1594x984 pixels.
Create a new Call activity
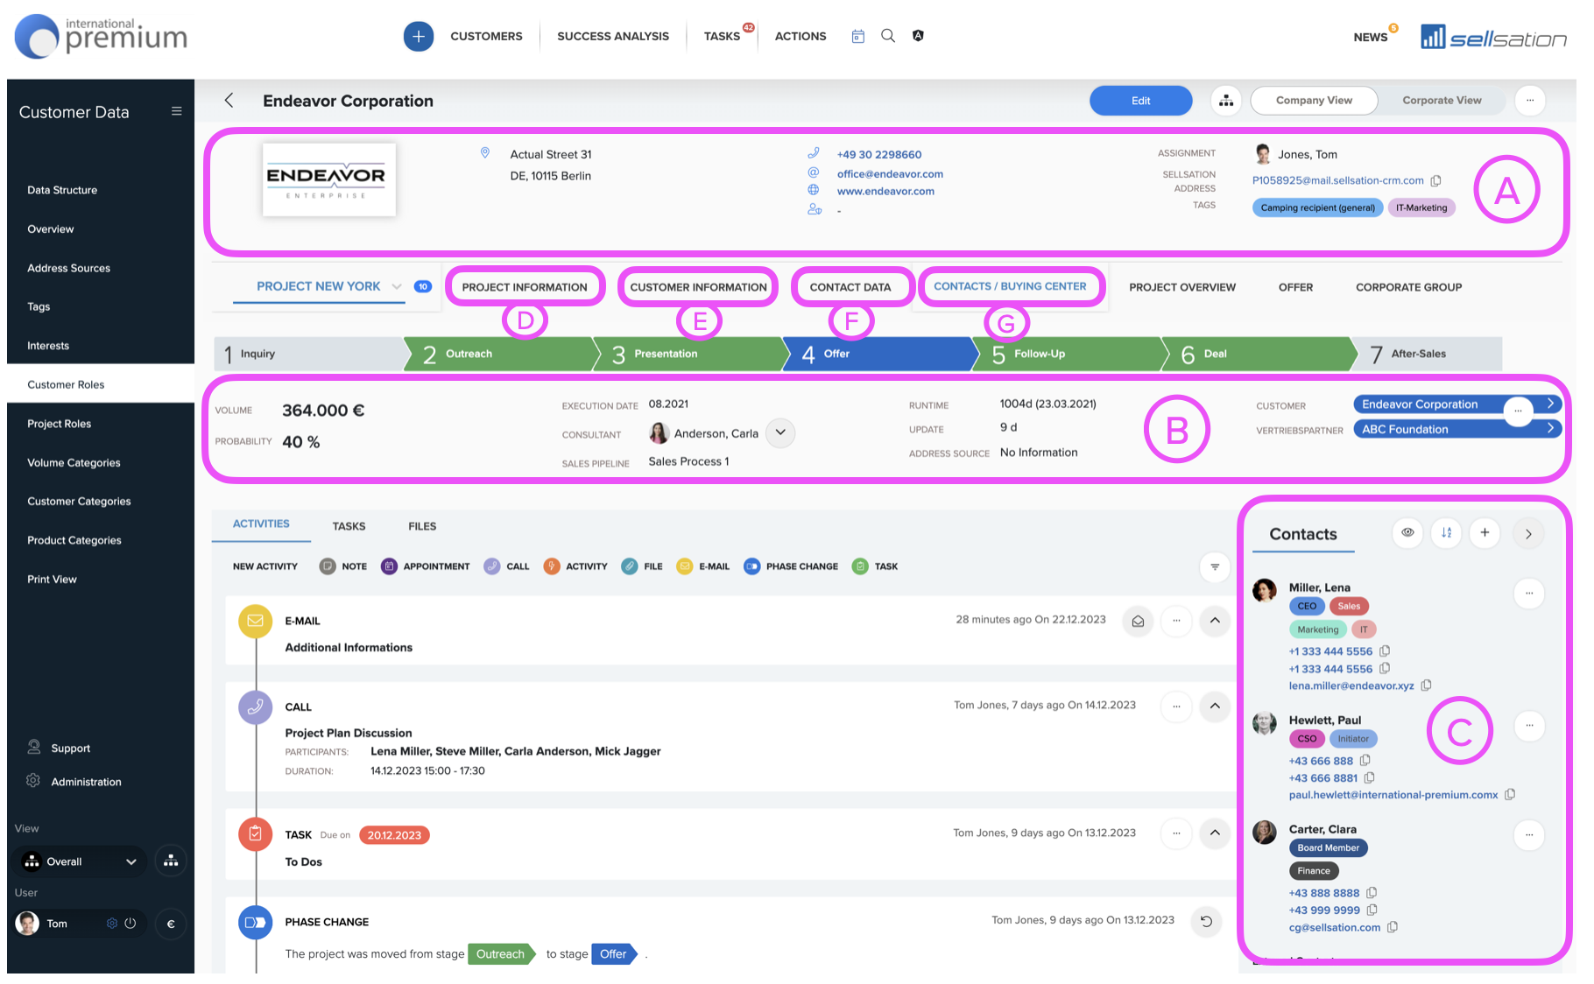pyautogui.click(x=506, y=566)
